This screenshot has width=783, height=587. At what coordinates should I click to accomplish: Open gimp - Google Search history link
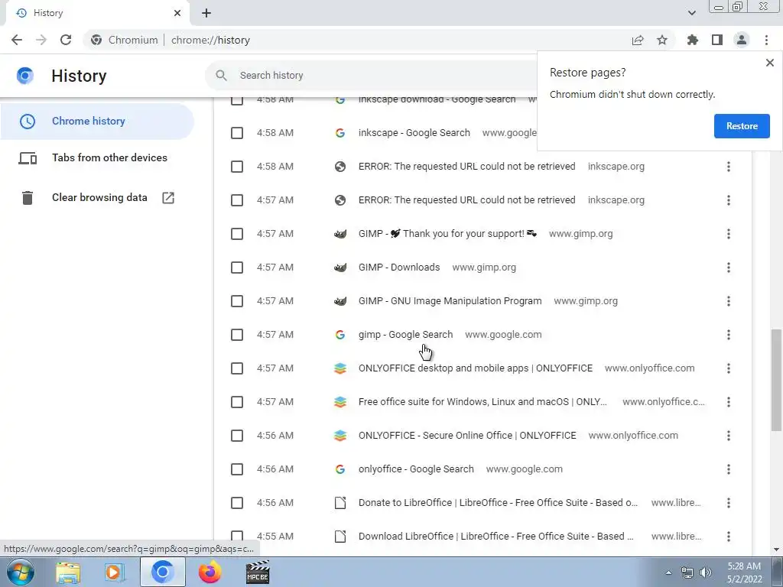[405, 335]
